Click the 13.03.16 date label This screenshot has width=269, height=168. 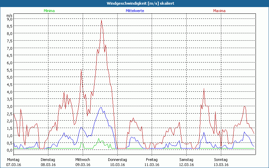(220, 165)
